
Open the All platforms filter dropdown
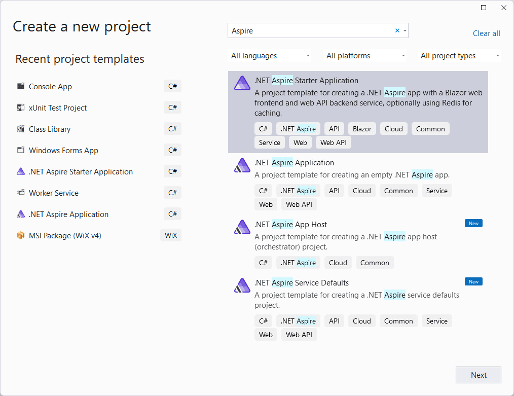[365, 56]
